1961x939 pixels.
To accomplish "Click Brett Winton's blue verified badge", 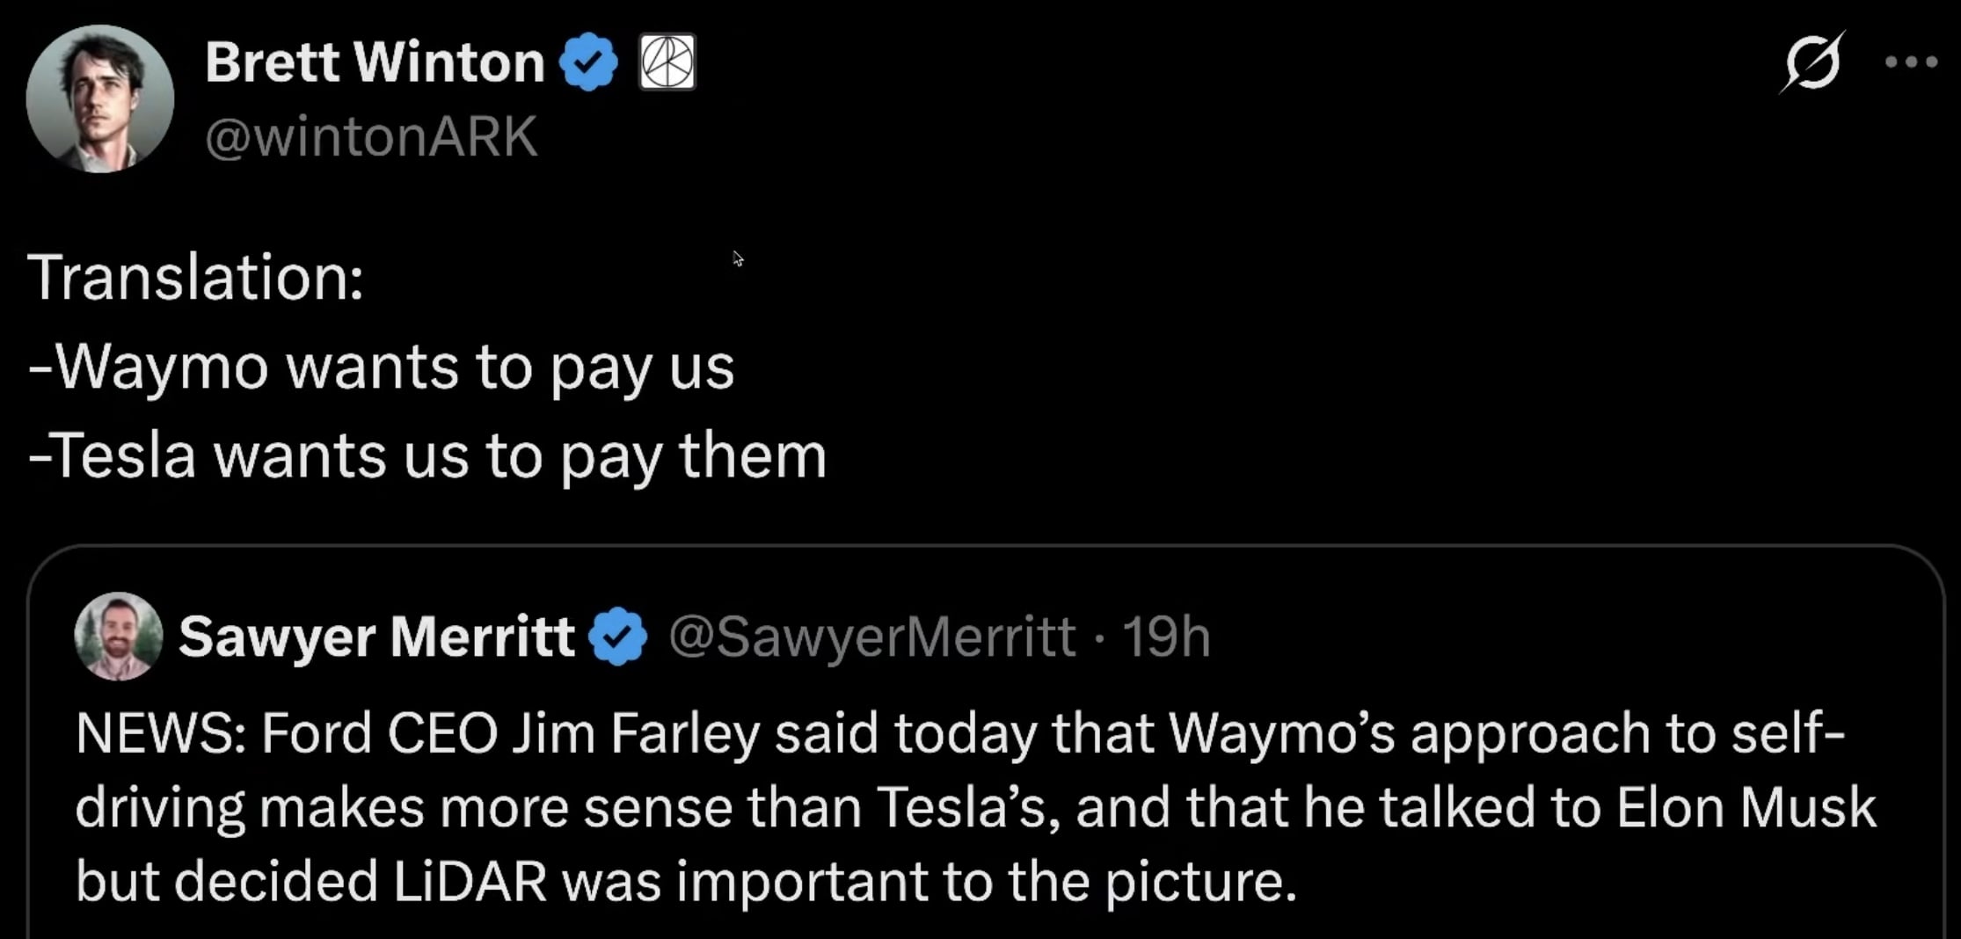I will [588, 62].
